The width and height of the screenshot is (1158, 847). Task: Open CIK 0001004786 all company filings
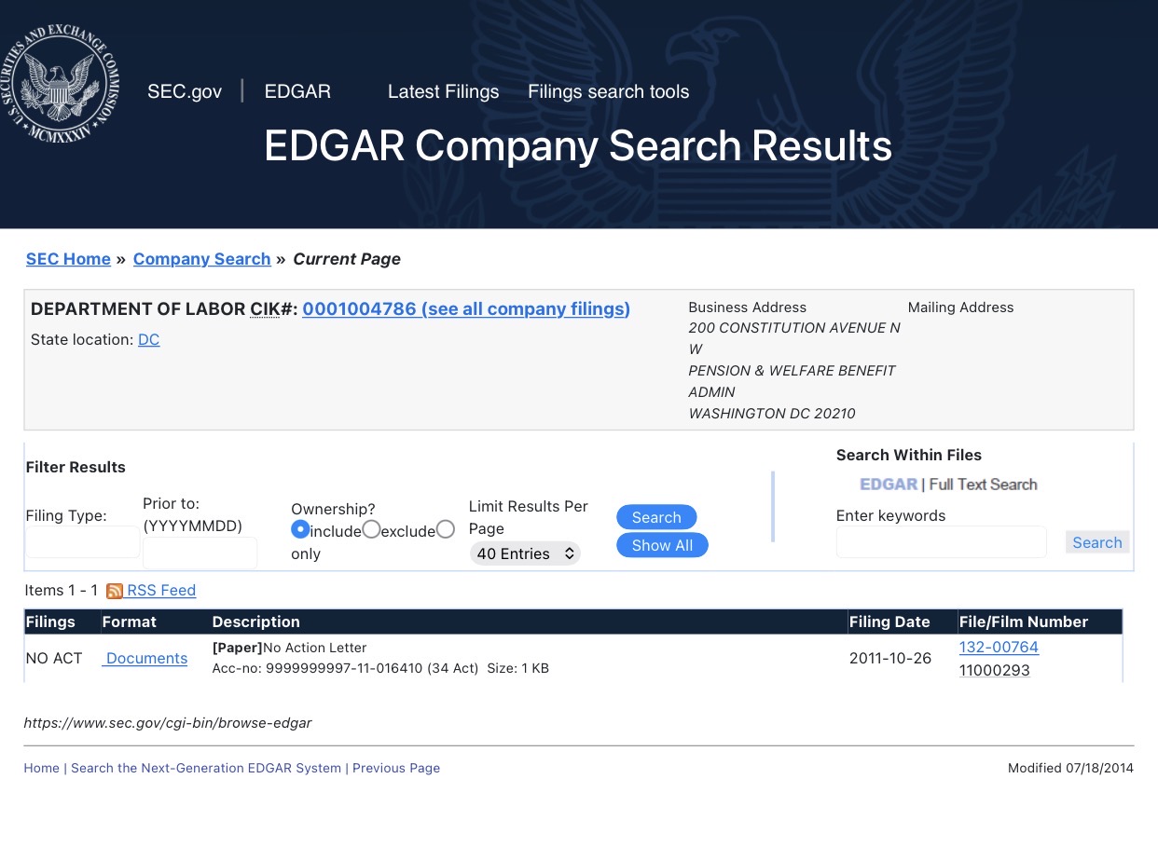(x=466, y=309)
